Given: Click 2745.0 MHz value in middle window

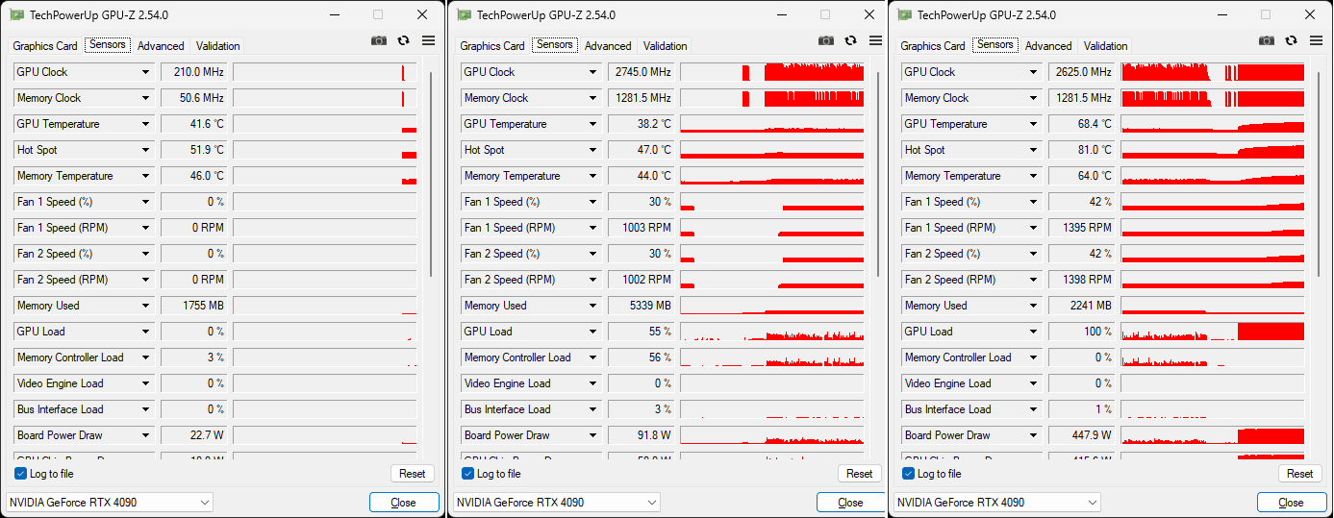Looking at the screenshot, I should click(642, 72).
